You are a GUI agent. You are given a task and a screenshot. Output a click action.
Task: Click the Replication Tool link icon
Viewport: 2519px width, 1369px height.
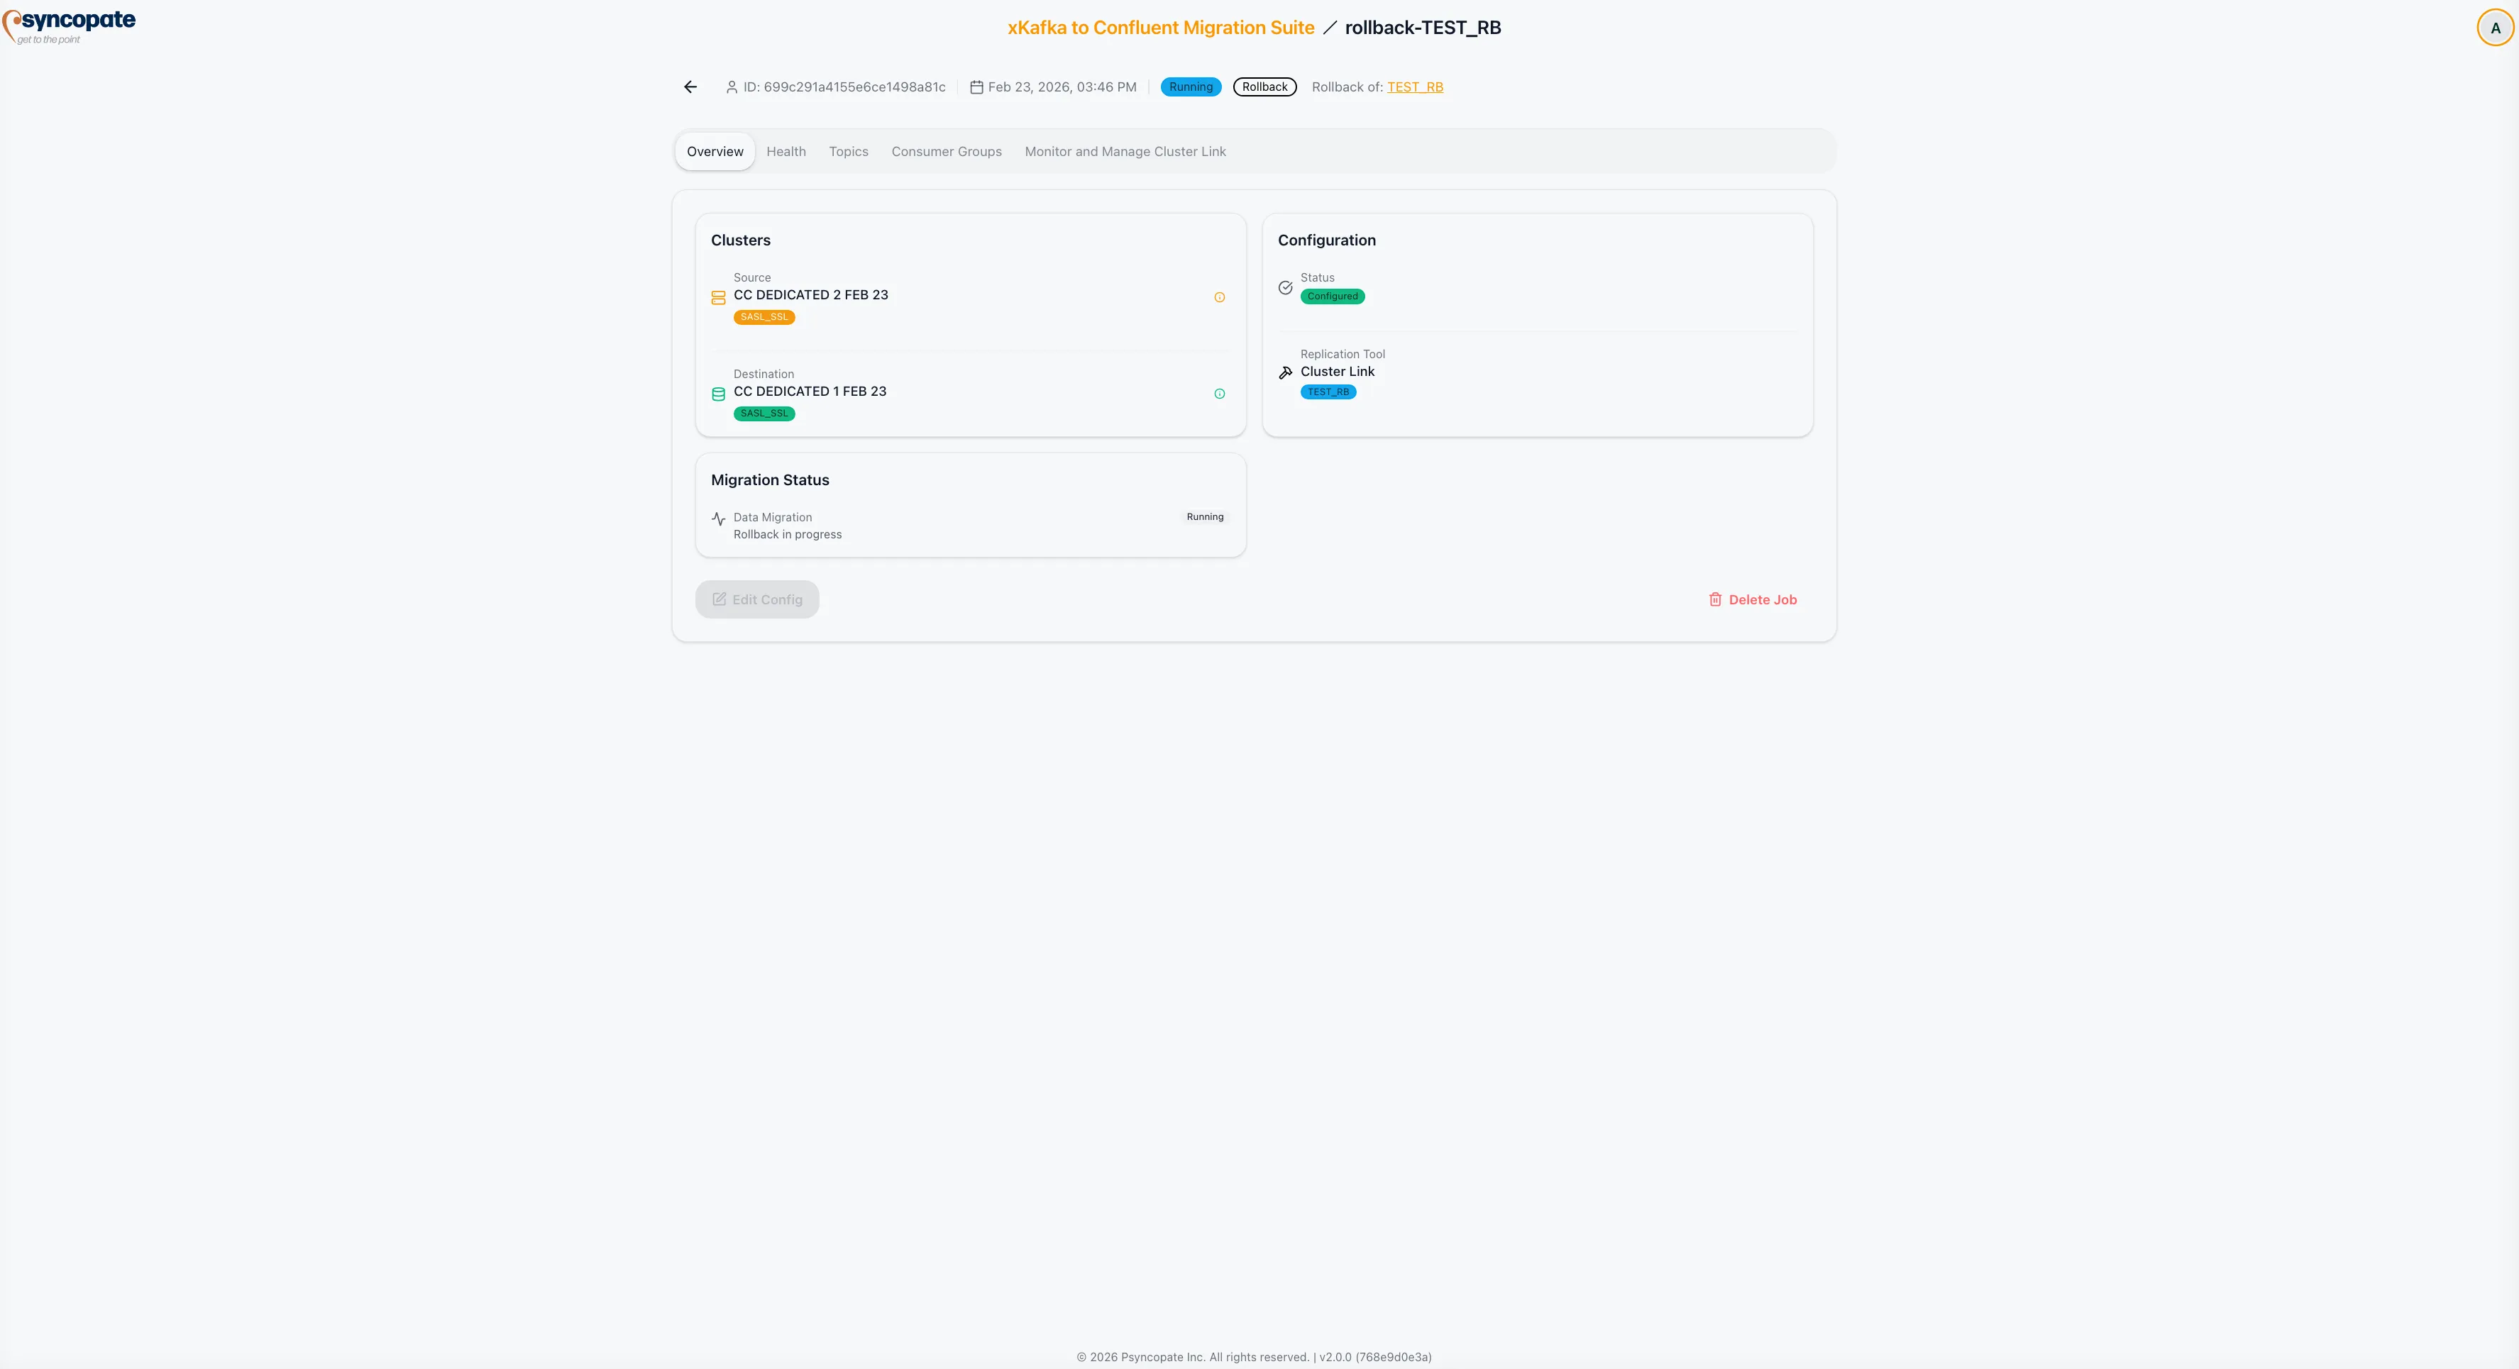coord(1286,372)
